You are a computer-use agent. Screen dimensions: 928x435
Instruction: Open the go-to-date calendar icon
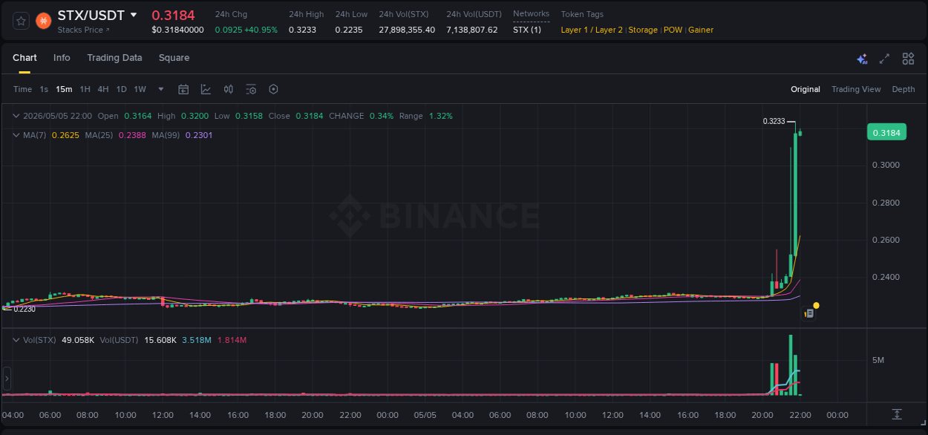(183, 89)
